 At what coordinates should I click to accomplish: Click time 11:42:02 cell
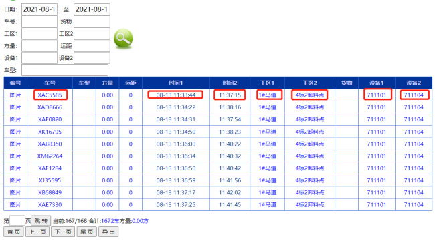point(230,193)
